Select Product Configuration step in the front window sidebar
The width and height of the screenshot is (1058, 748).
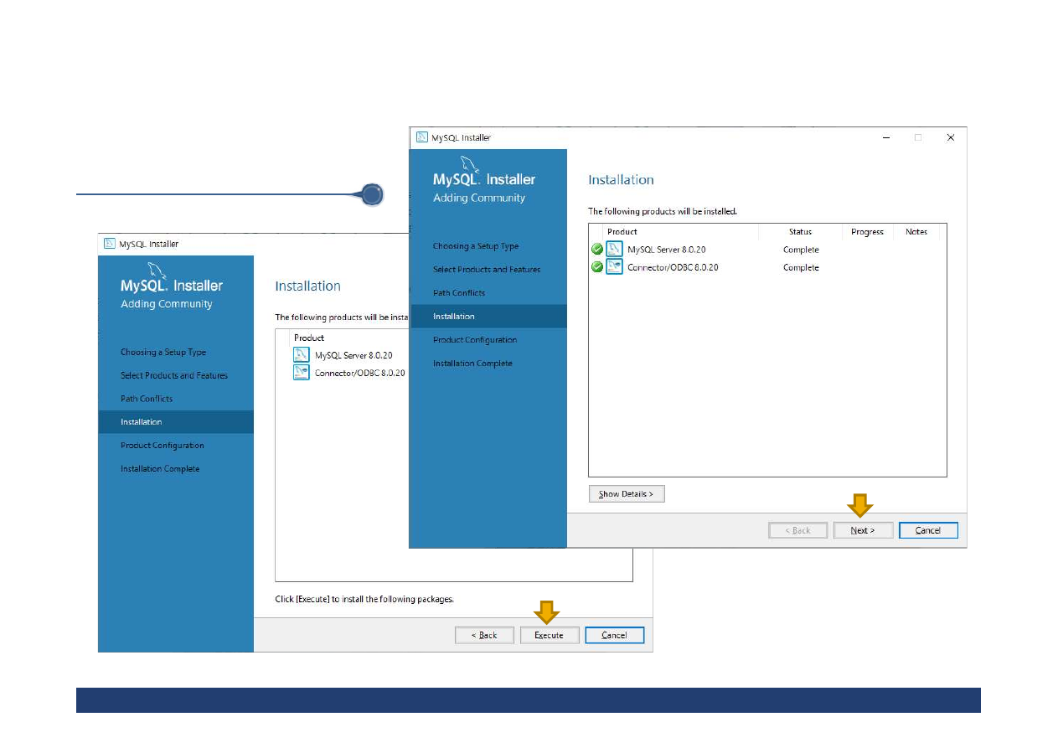[474, 340]
